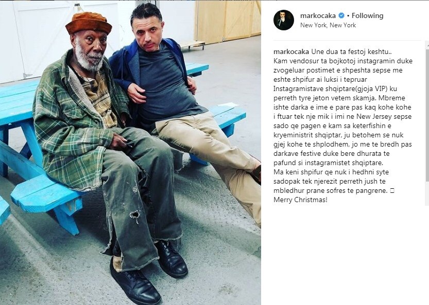This screenshot has height=305, width=429.
Task: Click the green plaid jacket in the photo
Action: click(73, 120)
